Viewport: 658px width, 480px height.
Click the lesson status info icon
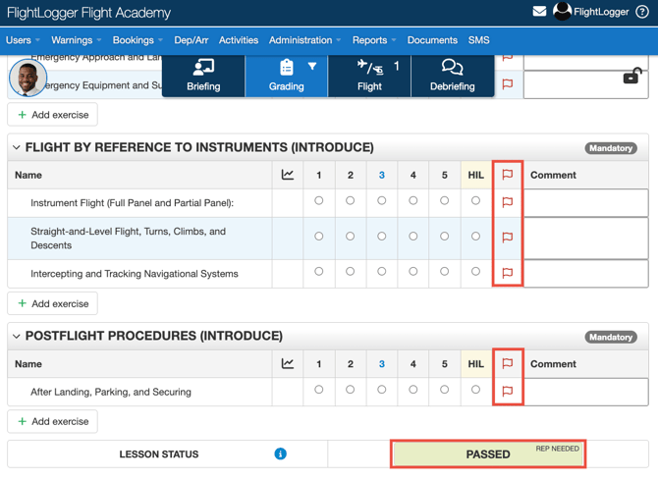(x=280, y=454)
